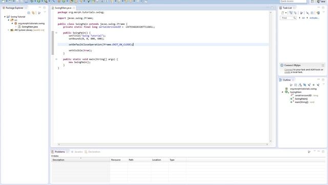
Task: Fold the main method in editor gutter
Action: [x=56, y=59]
